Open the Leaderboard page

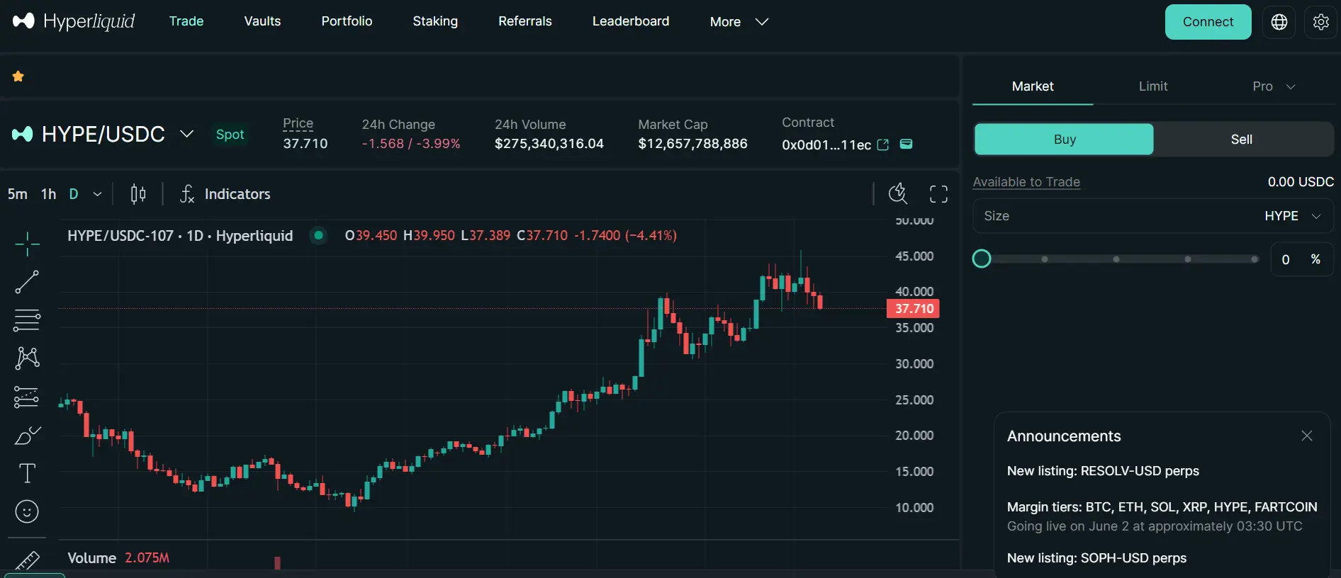[x=630, y=21]
